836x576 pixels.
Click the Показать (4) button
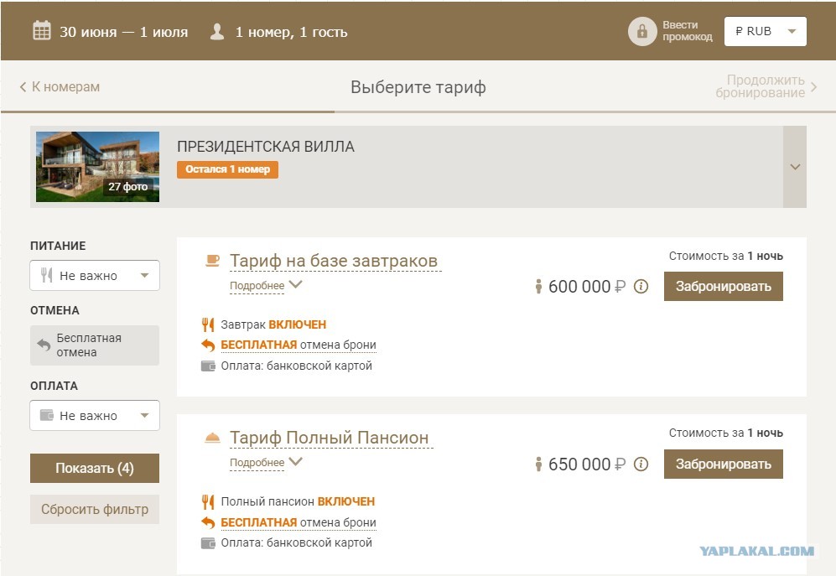tap(95, 469)
